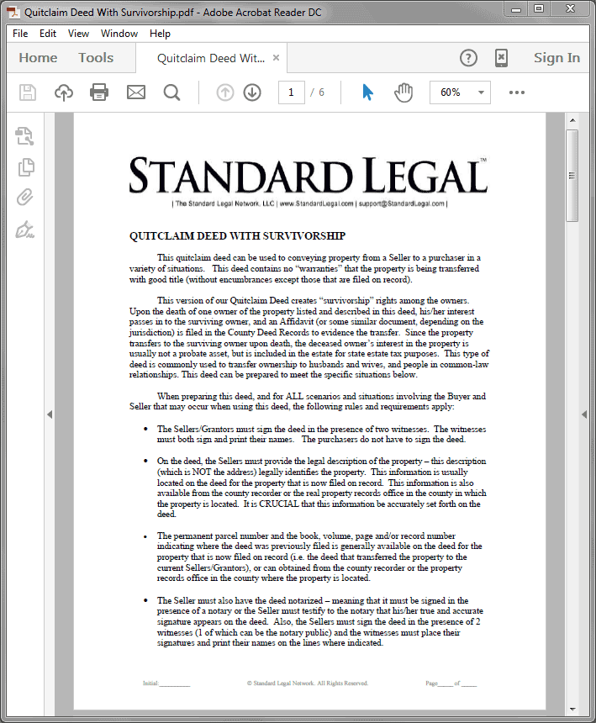
Task: Open the File menu
Action: (x=20, y=34)
